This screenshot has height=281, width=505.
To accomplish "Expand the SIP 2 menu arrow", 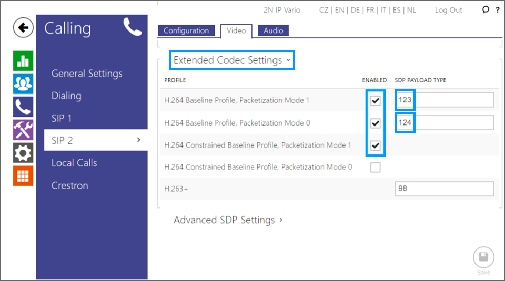I will 138,140.
